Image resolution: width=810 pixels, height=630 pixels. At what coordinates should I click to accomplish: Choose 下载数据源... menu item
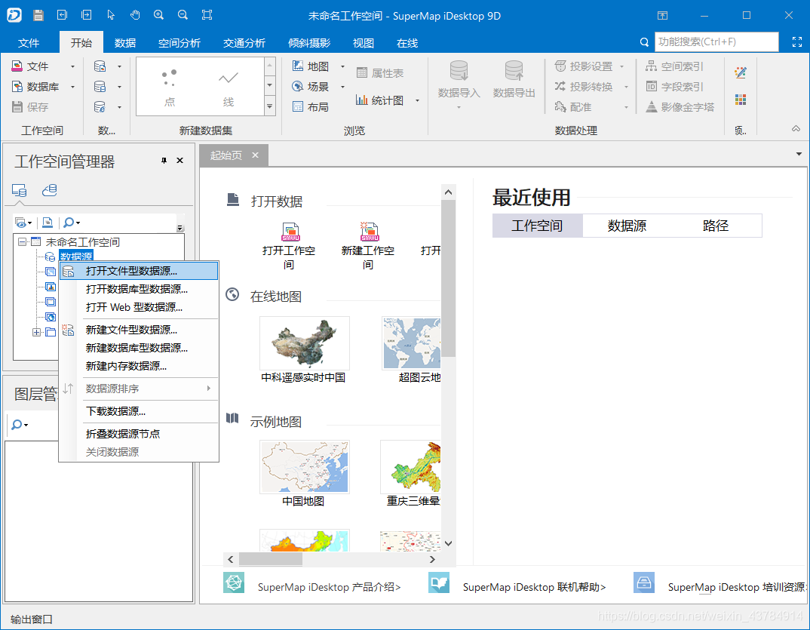click(x=139, y=411)
